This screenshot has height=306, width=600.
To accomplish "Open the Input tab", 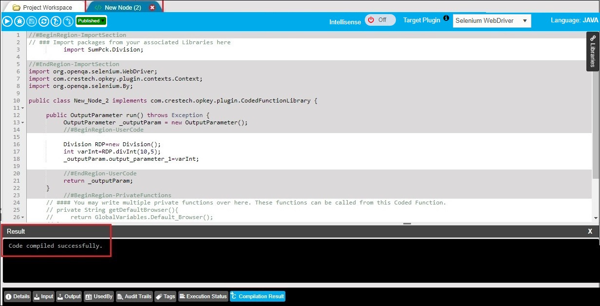I will click(44, 296).
